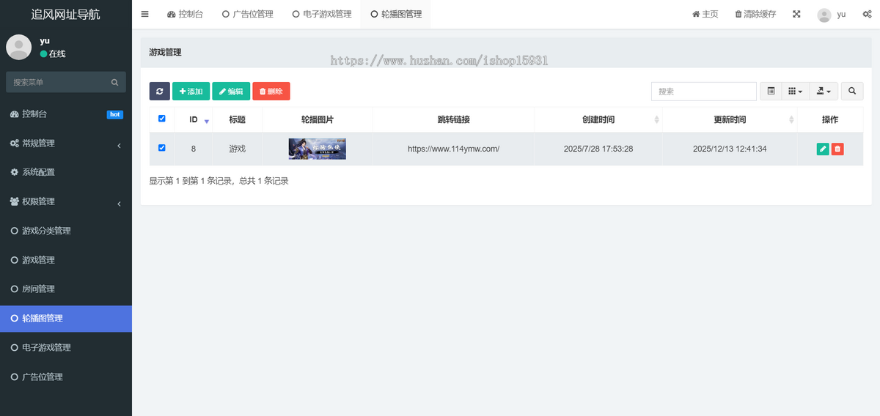Click the toggle table view icon
The width and height of the screenshot is (880, 416).
(x=771, y=91)
